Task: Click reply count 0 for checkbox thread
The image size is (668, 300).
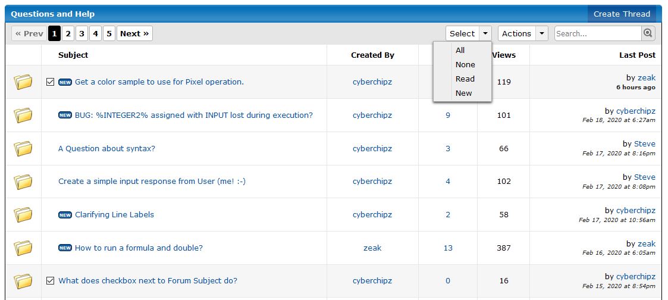Action: click(448, 281)
